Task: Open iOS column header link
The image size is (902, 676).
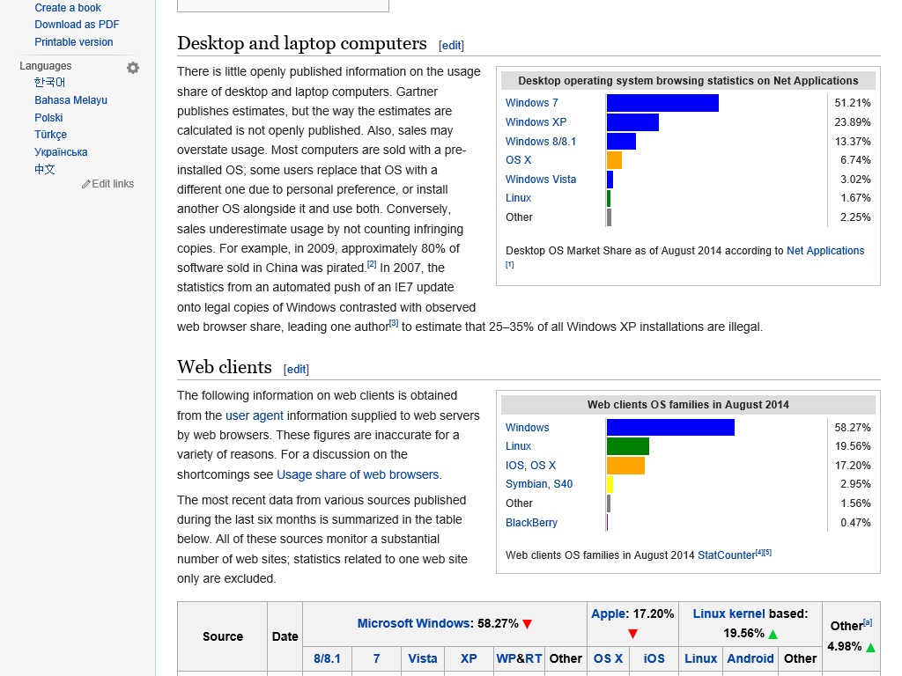Action: (x=654, y=658)
